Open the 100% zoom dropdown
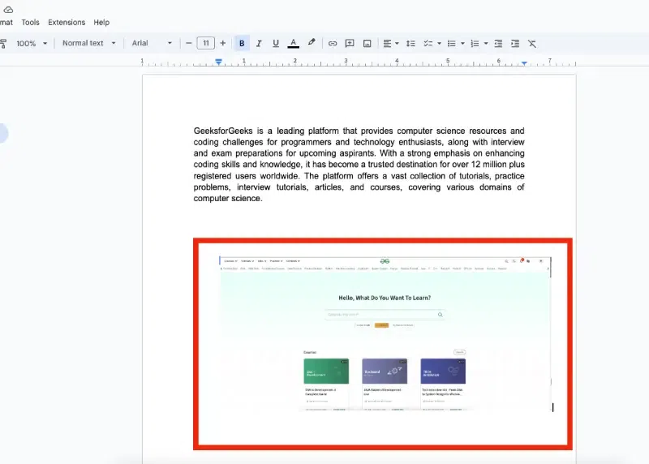The height and width of the screenshot is (464, 649). coord(32,43)
